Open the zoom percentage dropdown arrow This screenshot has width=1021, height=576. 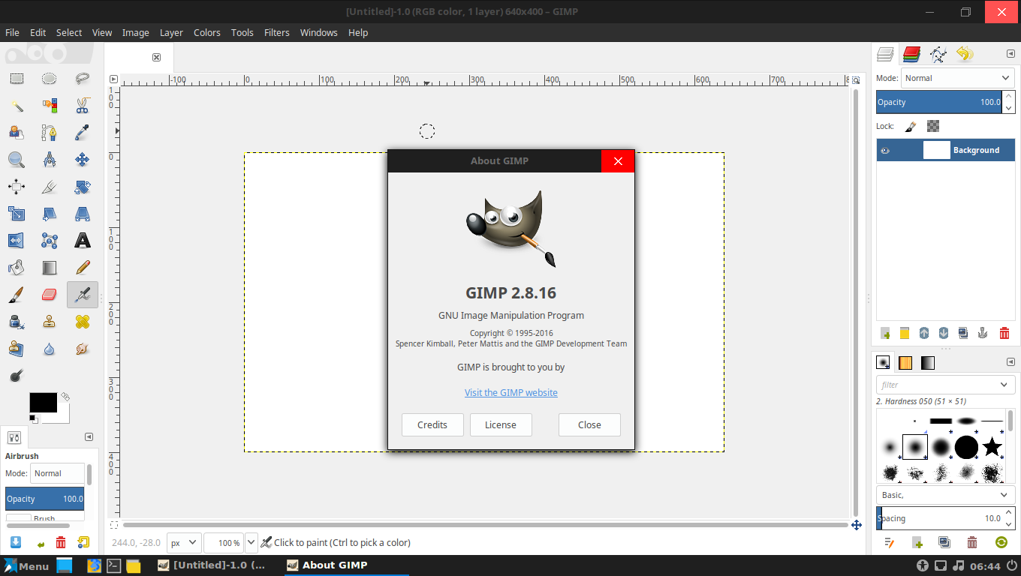[x=251, y=542]
